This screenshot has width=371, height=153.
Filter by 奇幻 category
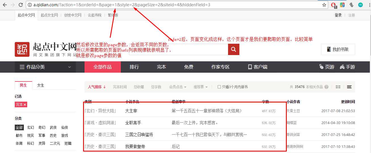42,127
